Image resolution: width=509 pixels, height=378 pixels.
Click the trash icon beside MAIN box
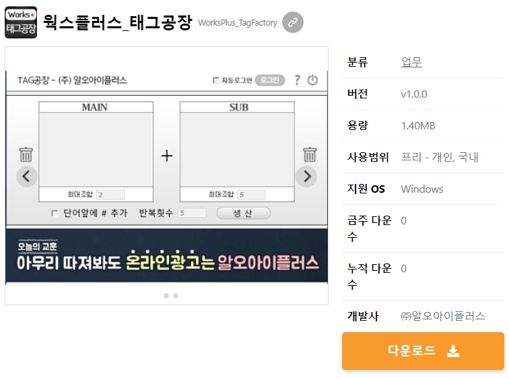[26, 154]
